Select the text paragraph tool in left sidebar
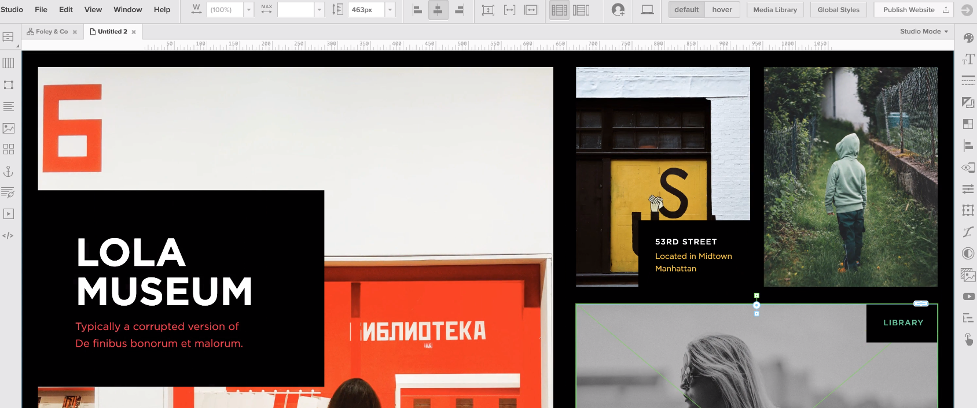Viewport: 977px width, 408px height. 8,106
